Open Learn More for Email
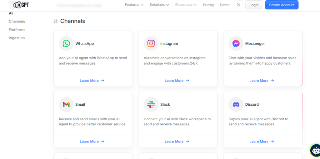This screenshot has width=320, height=159. 92,141
